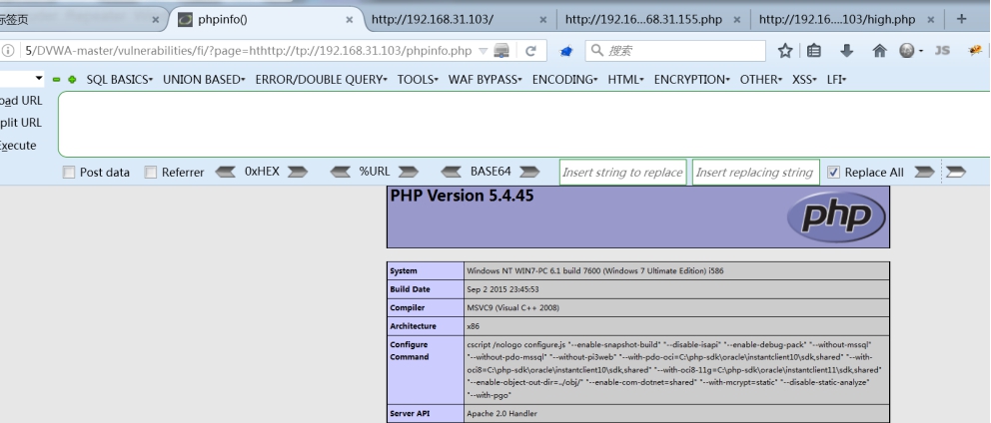Toggle the JS toolbar icon
991x423 pixels.
click(x=942, y=51)
